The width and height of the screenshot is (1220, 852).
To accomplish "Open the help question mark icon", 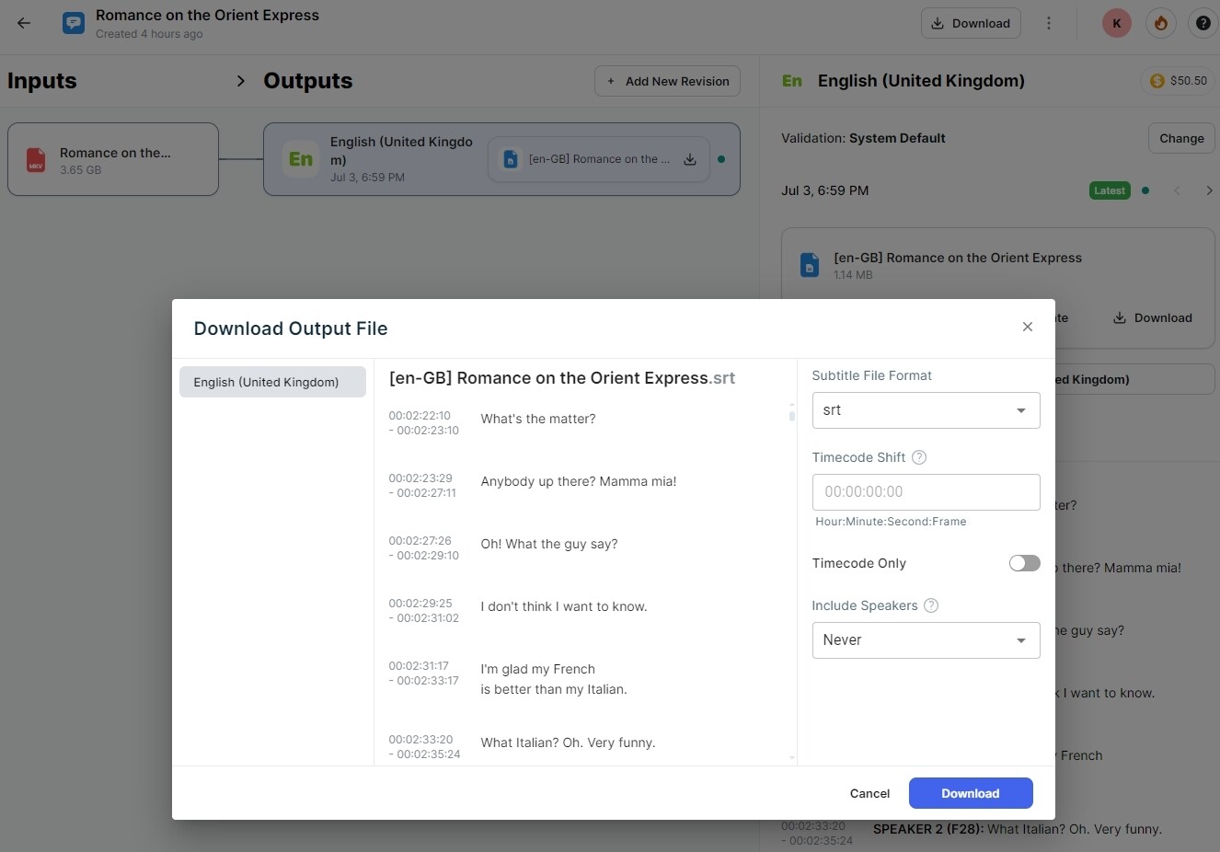I will 1203,23.
